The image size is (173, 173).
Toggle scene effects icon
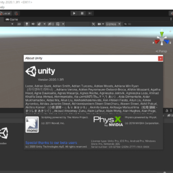(39, 24)
